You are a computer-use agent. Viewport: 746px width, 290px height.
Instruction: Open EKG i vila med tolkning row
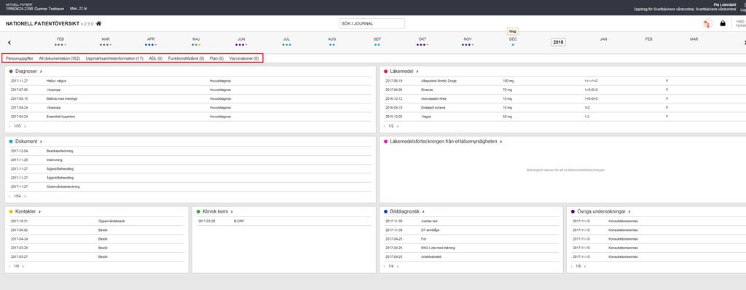471,248
